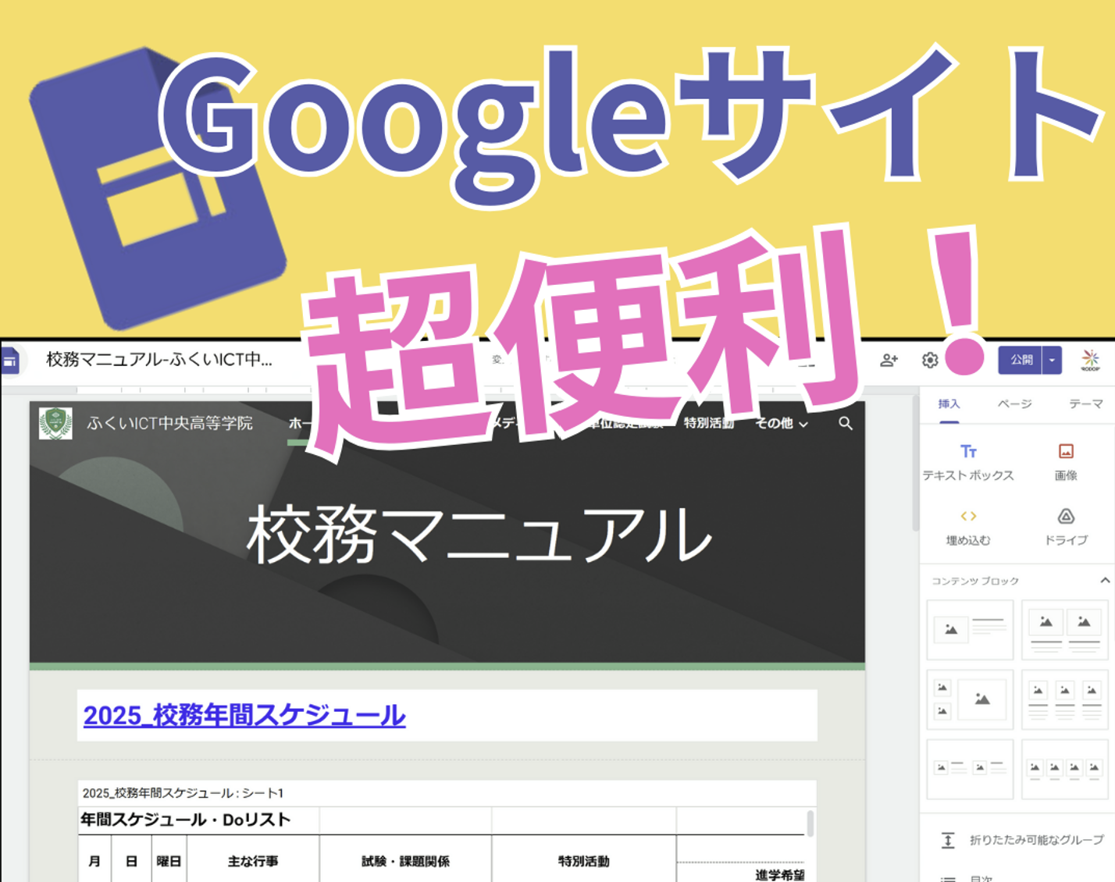Screen dimensions: 1115x882
Task: Select the 校務マニュアル page title
Action: (479, 535)
